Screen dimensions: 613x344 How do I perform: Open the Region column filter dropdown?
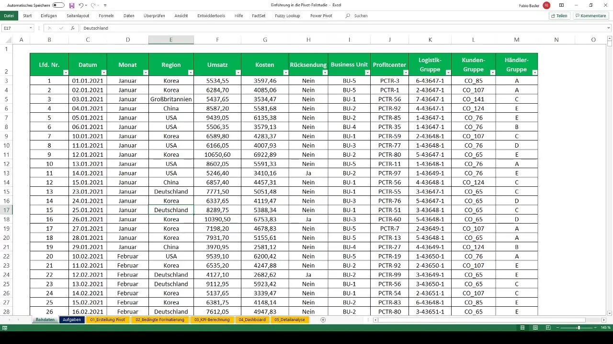coord(190,73)
